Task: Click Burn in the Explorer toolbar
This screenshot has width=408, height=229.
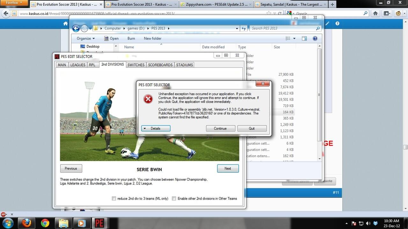Action: coord(131,38)
